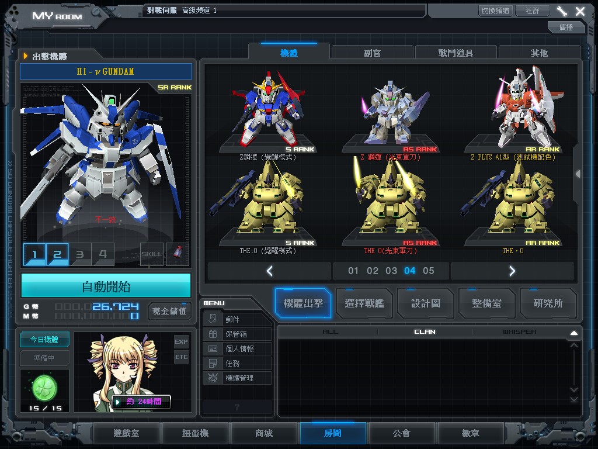
Task: Expand the chat panel with the up triangle
Action: point(574,333)
